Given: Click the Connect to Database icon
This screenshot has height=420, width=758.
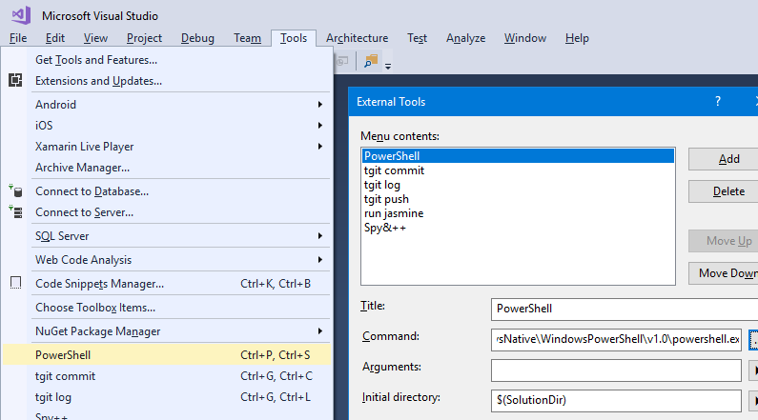Looking at the screenshot, I should (15, 190).
